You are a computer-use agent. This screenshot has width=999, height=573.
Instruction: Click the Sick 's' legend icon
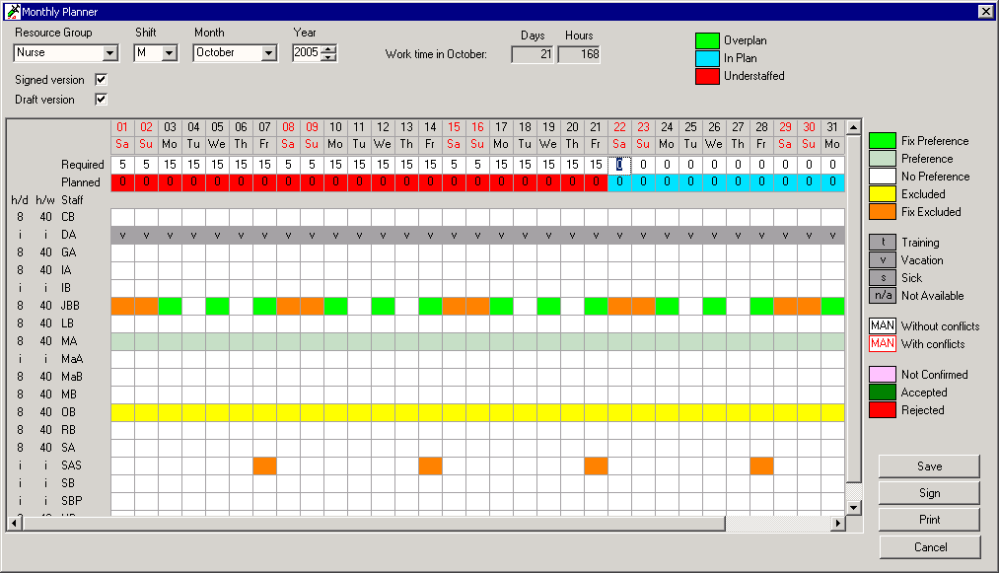coord(882,278)
